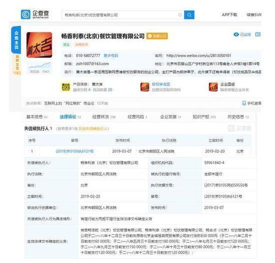Image resolution: width=275 pixels, height=263 pixels.
Task: Open case number (2019)京0105执6121号 link
Action: pos(74,151)
